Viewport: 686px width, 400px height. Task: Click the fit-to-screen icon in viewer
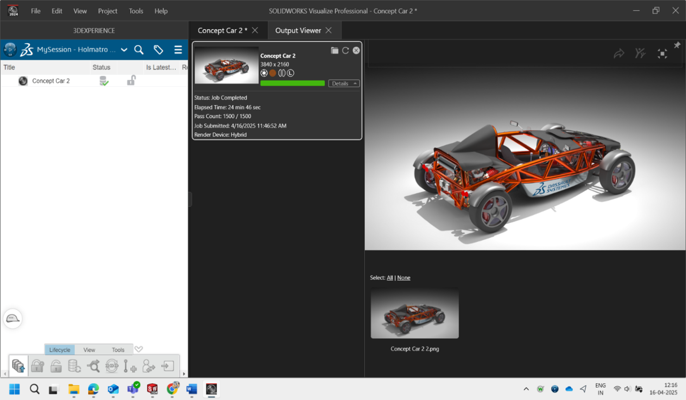[662, 54]
